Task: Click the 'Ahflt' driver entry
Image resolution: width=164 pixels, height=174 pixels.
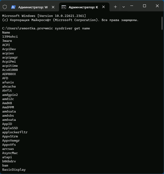Action: click(7, 91)
